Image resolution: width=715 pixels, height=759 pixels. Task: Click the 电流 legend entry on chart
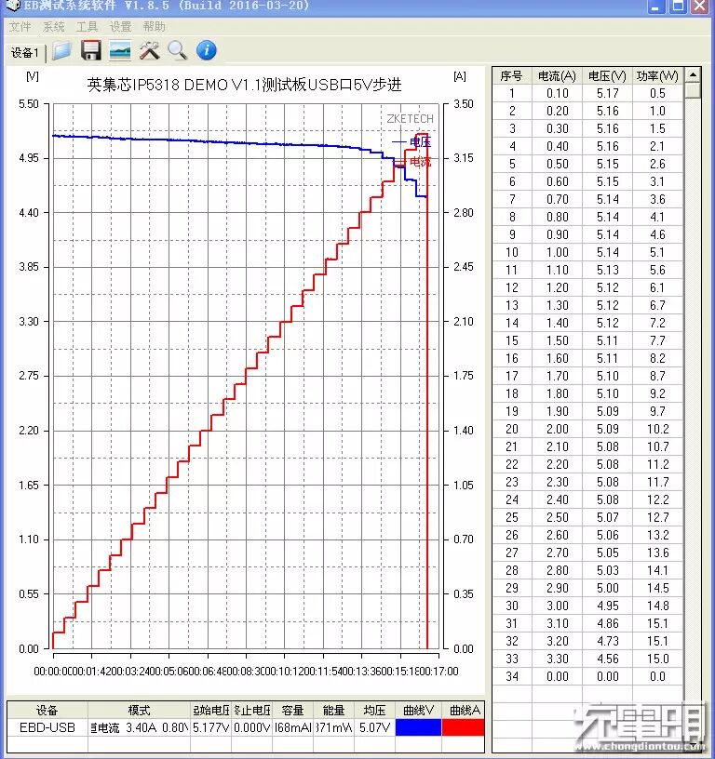coord(411,161)
